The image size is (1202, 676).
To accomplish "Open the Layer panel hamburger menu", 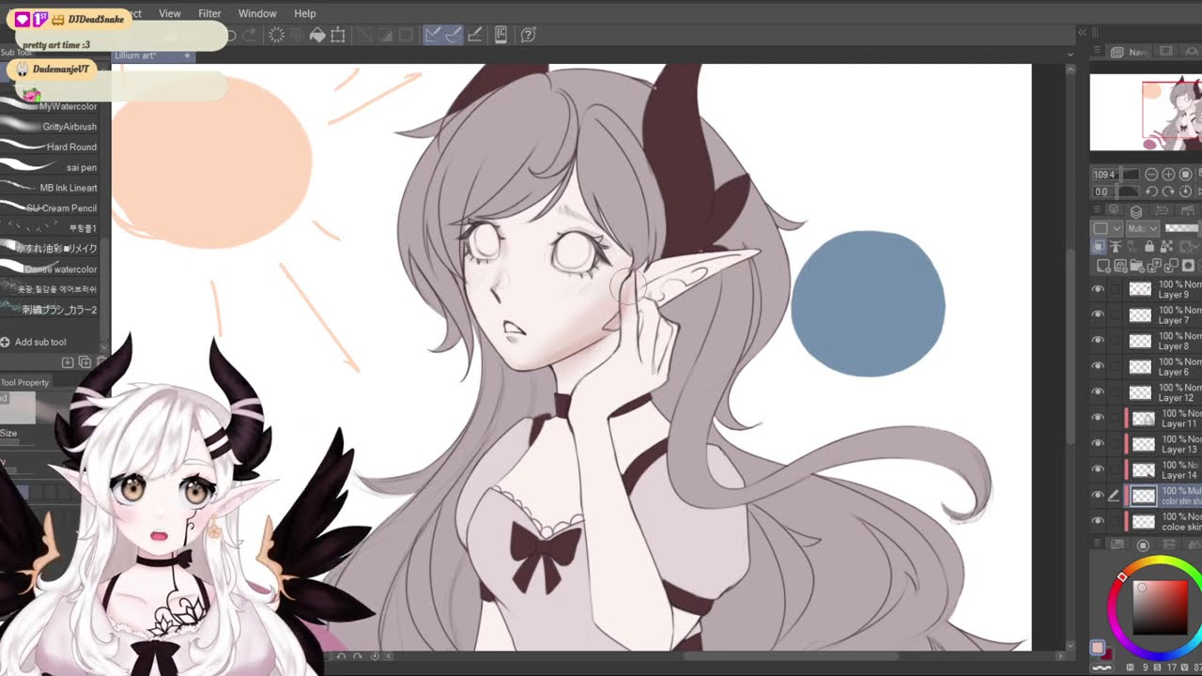I will pyautogui.click(x=1097, y=209).
